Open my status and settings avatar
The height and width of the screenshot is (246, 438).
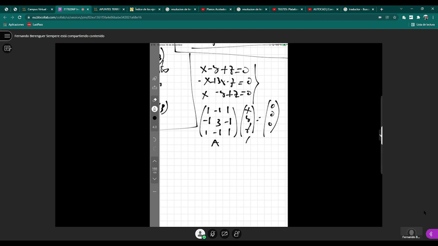point(200,234)
